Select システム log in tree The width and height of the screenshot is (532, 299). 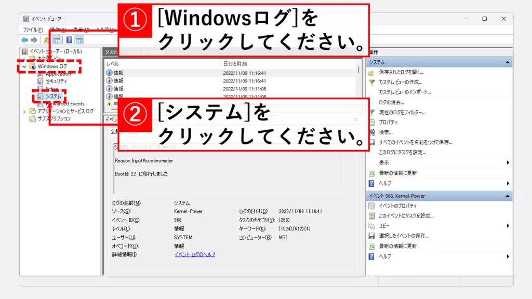[54, 96]
